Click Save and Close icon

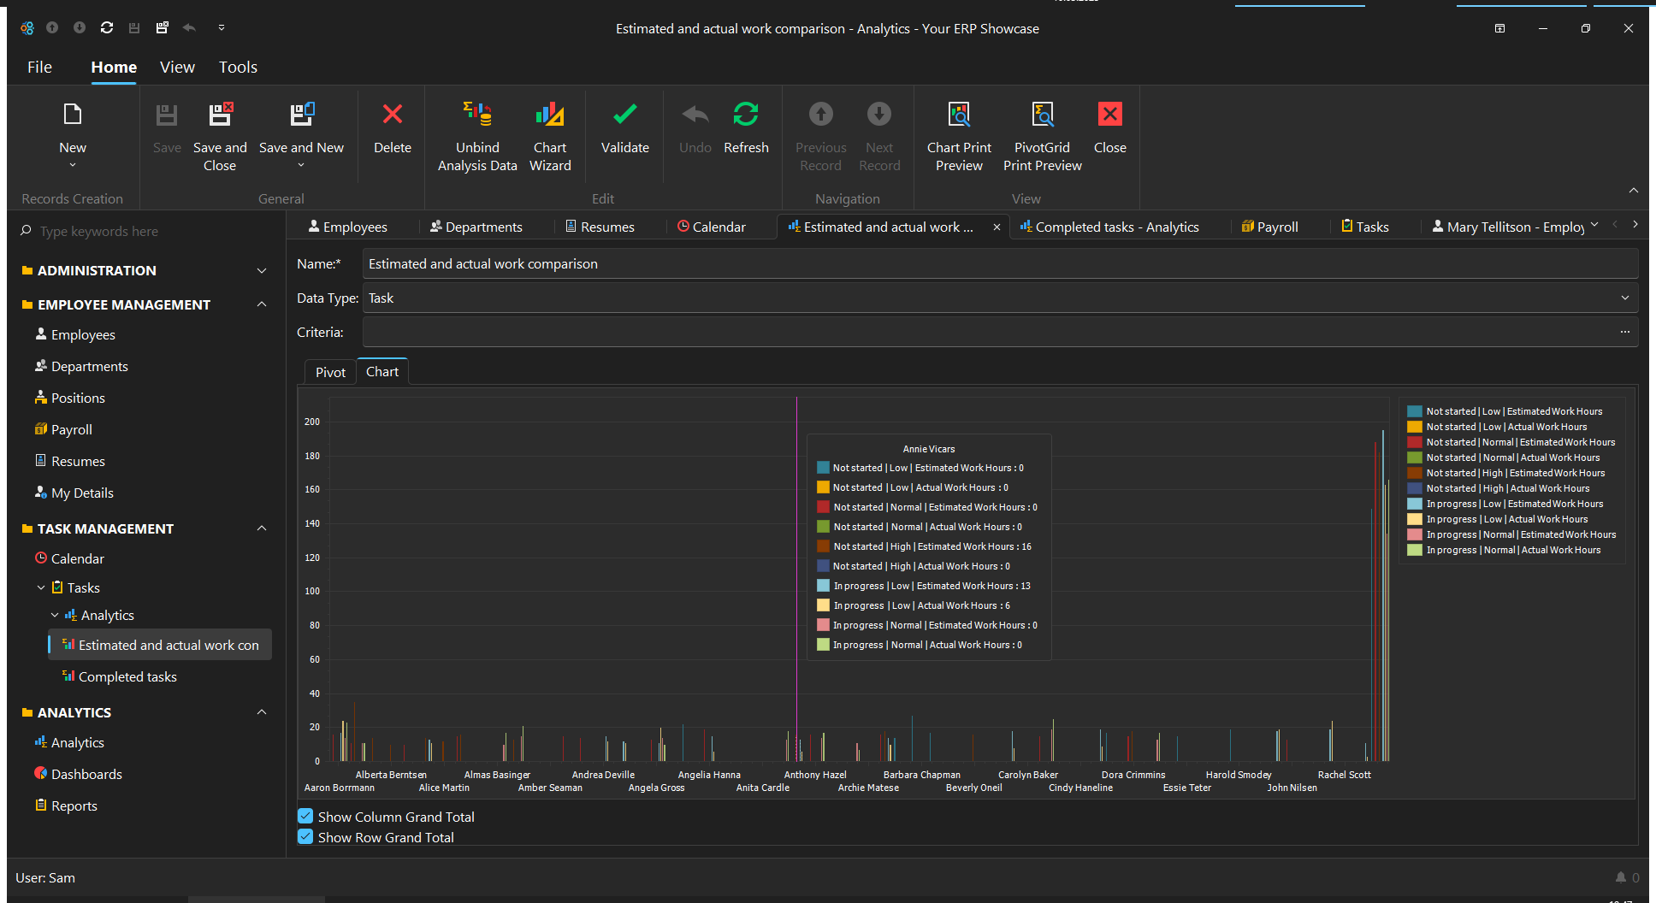220,115
